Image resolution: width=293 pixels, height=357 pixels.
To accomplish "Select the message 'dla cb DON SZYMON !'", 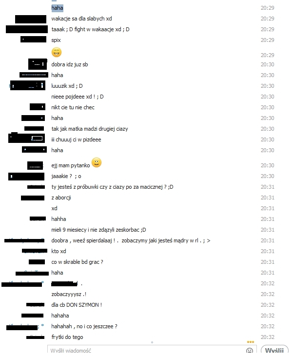I will coord(77,305).
